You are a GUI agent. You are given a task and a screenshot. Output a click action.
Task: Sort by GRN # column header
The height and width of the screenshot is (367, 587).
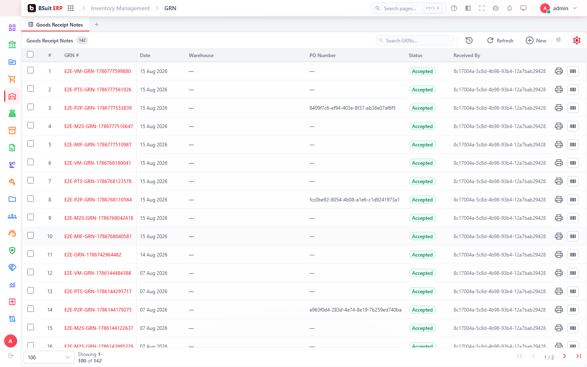(72, 55)
